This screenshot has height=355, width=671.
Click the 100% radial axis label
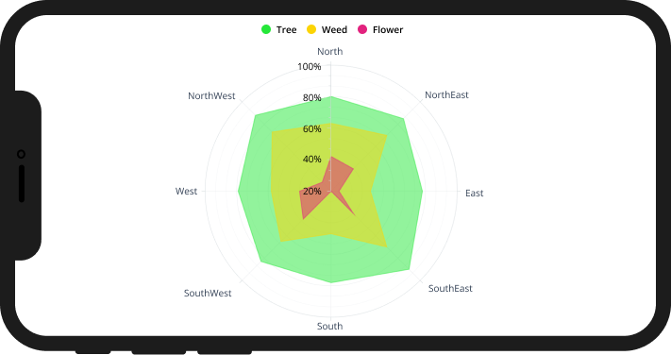310,66
